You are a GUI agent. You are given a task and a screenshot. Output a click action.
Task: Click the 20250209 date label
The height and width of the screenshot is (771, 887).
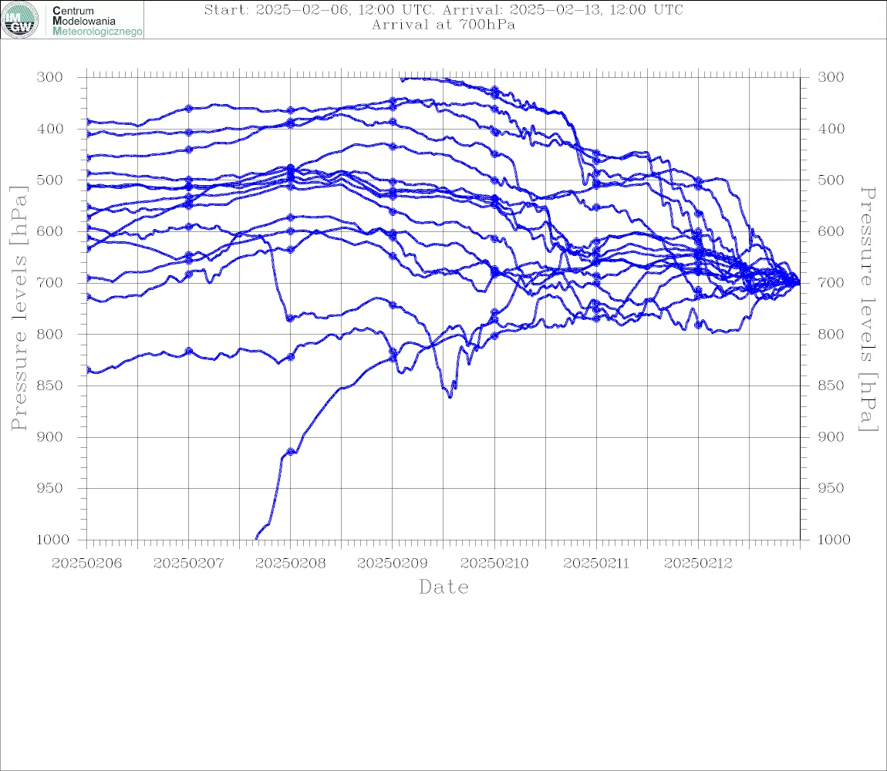coord(392,564)
